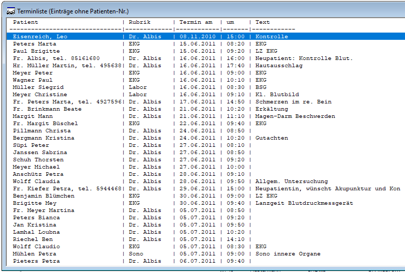Image resolution: width=405 pixels, height=272 pixels.
Task: Select the Benjamin Blümchen row
Action: pyautogui.click(x=205, y=195)
